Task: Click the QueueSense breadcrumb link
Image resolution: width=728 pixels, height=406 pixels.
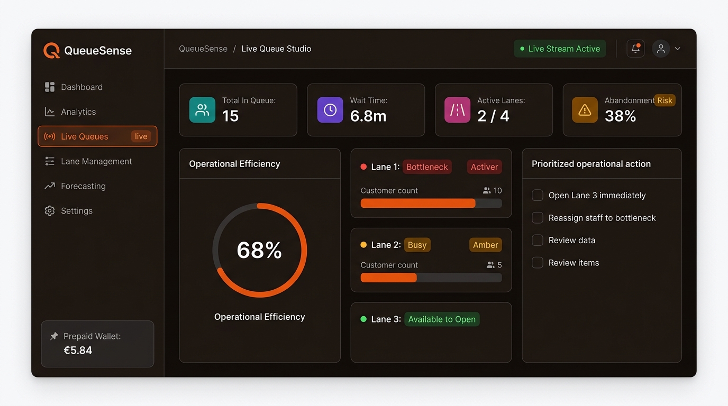Action: pos(203,49)
